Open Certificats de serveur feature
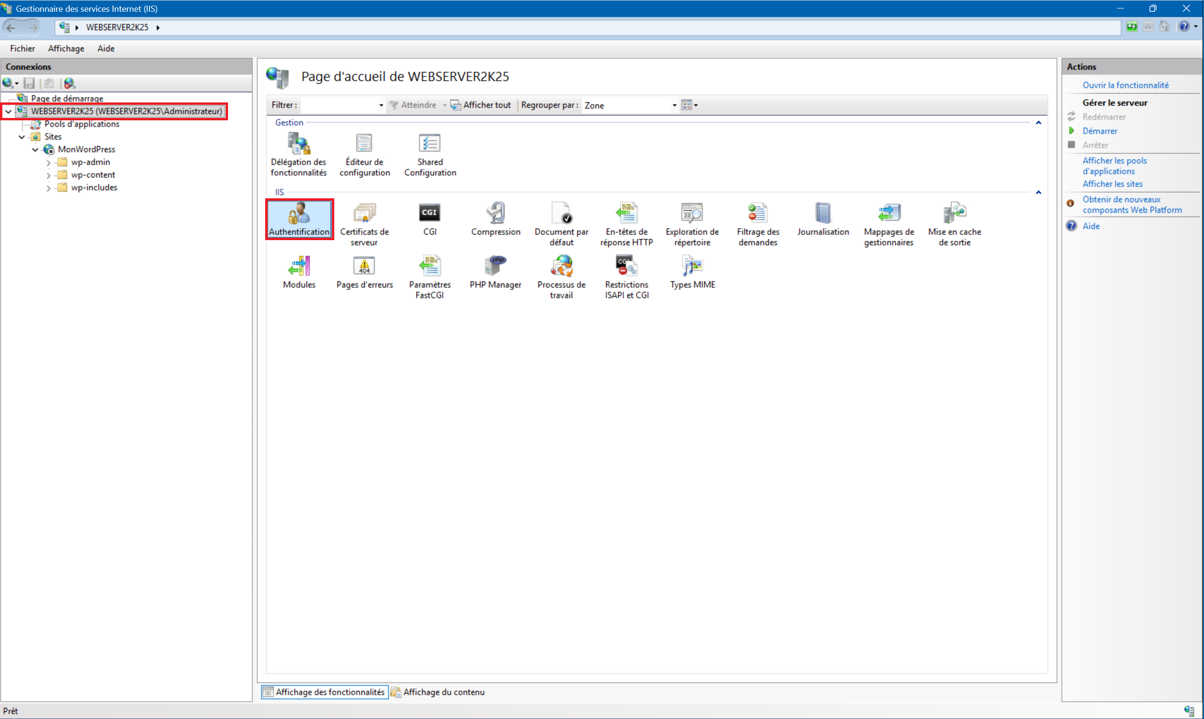 (364, 224)
